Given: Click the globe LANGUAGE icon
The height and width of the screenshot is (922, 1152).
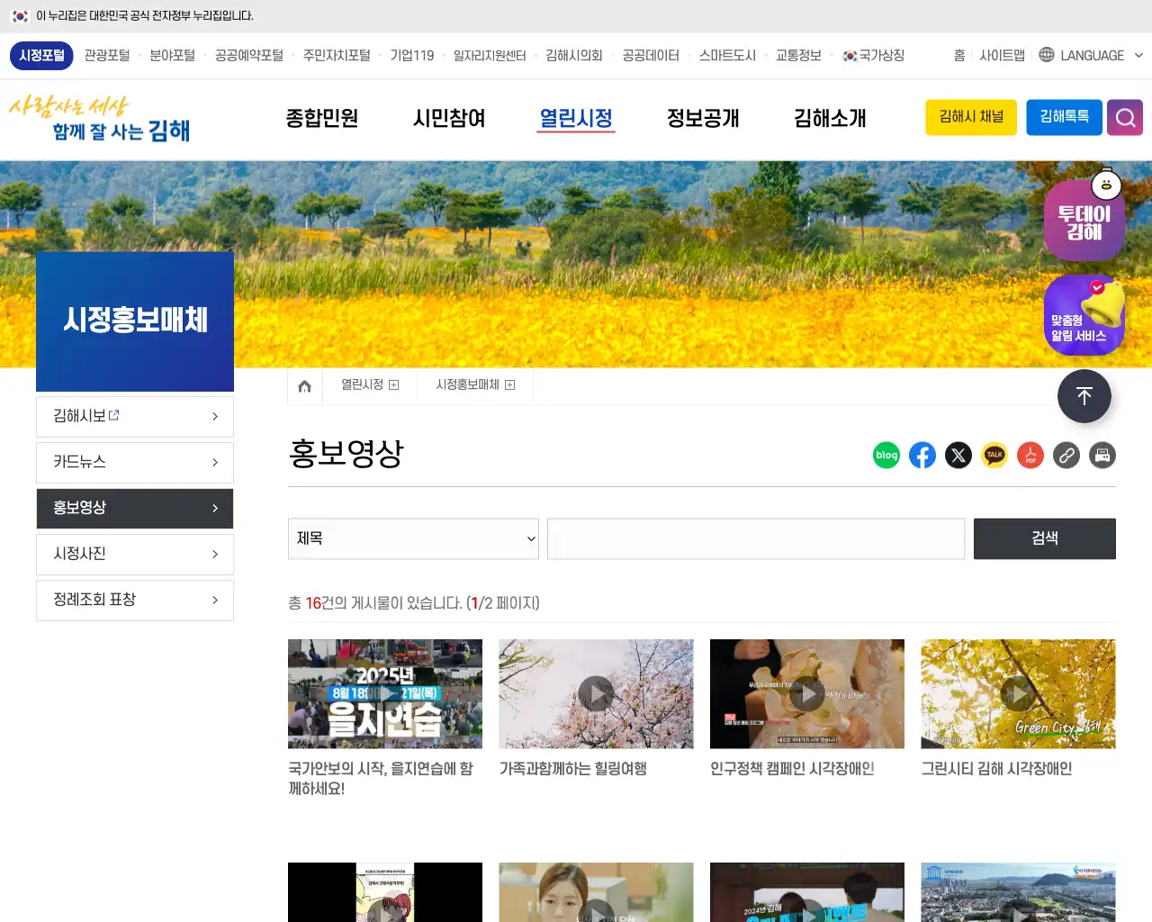Looking at the screenshot, I should click(x=1047, y=55).
